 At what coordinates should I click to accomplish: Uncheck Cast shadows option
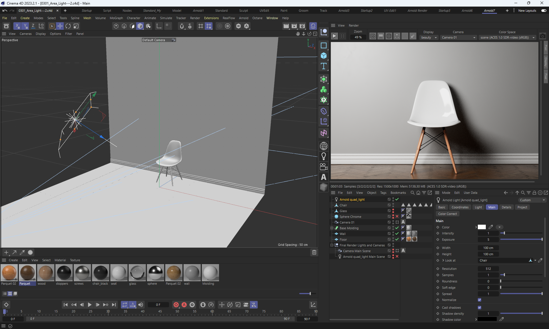[480, 308]
